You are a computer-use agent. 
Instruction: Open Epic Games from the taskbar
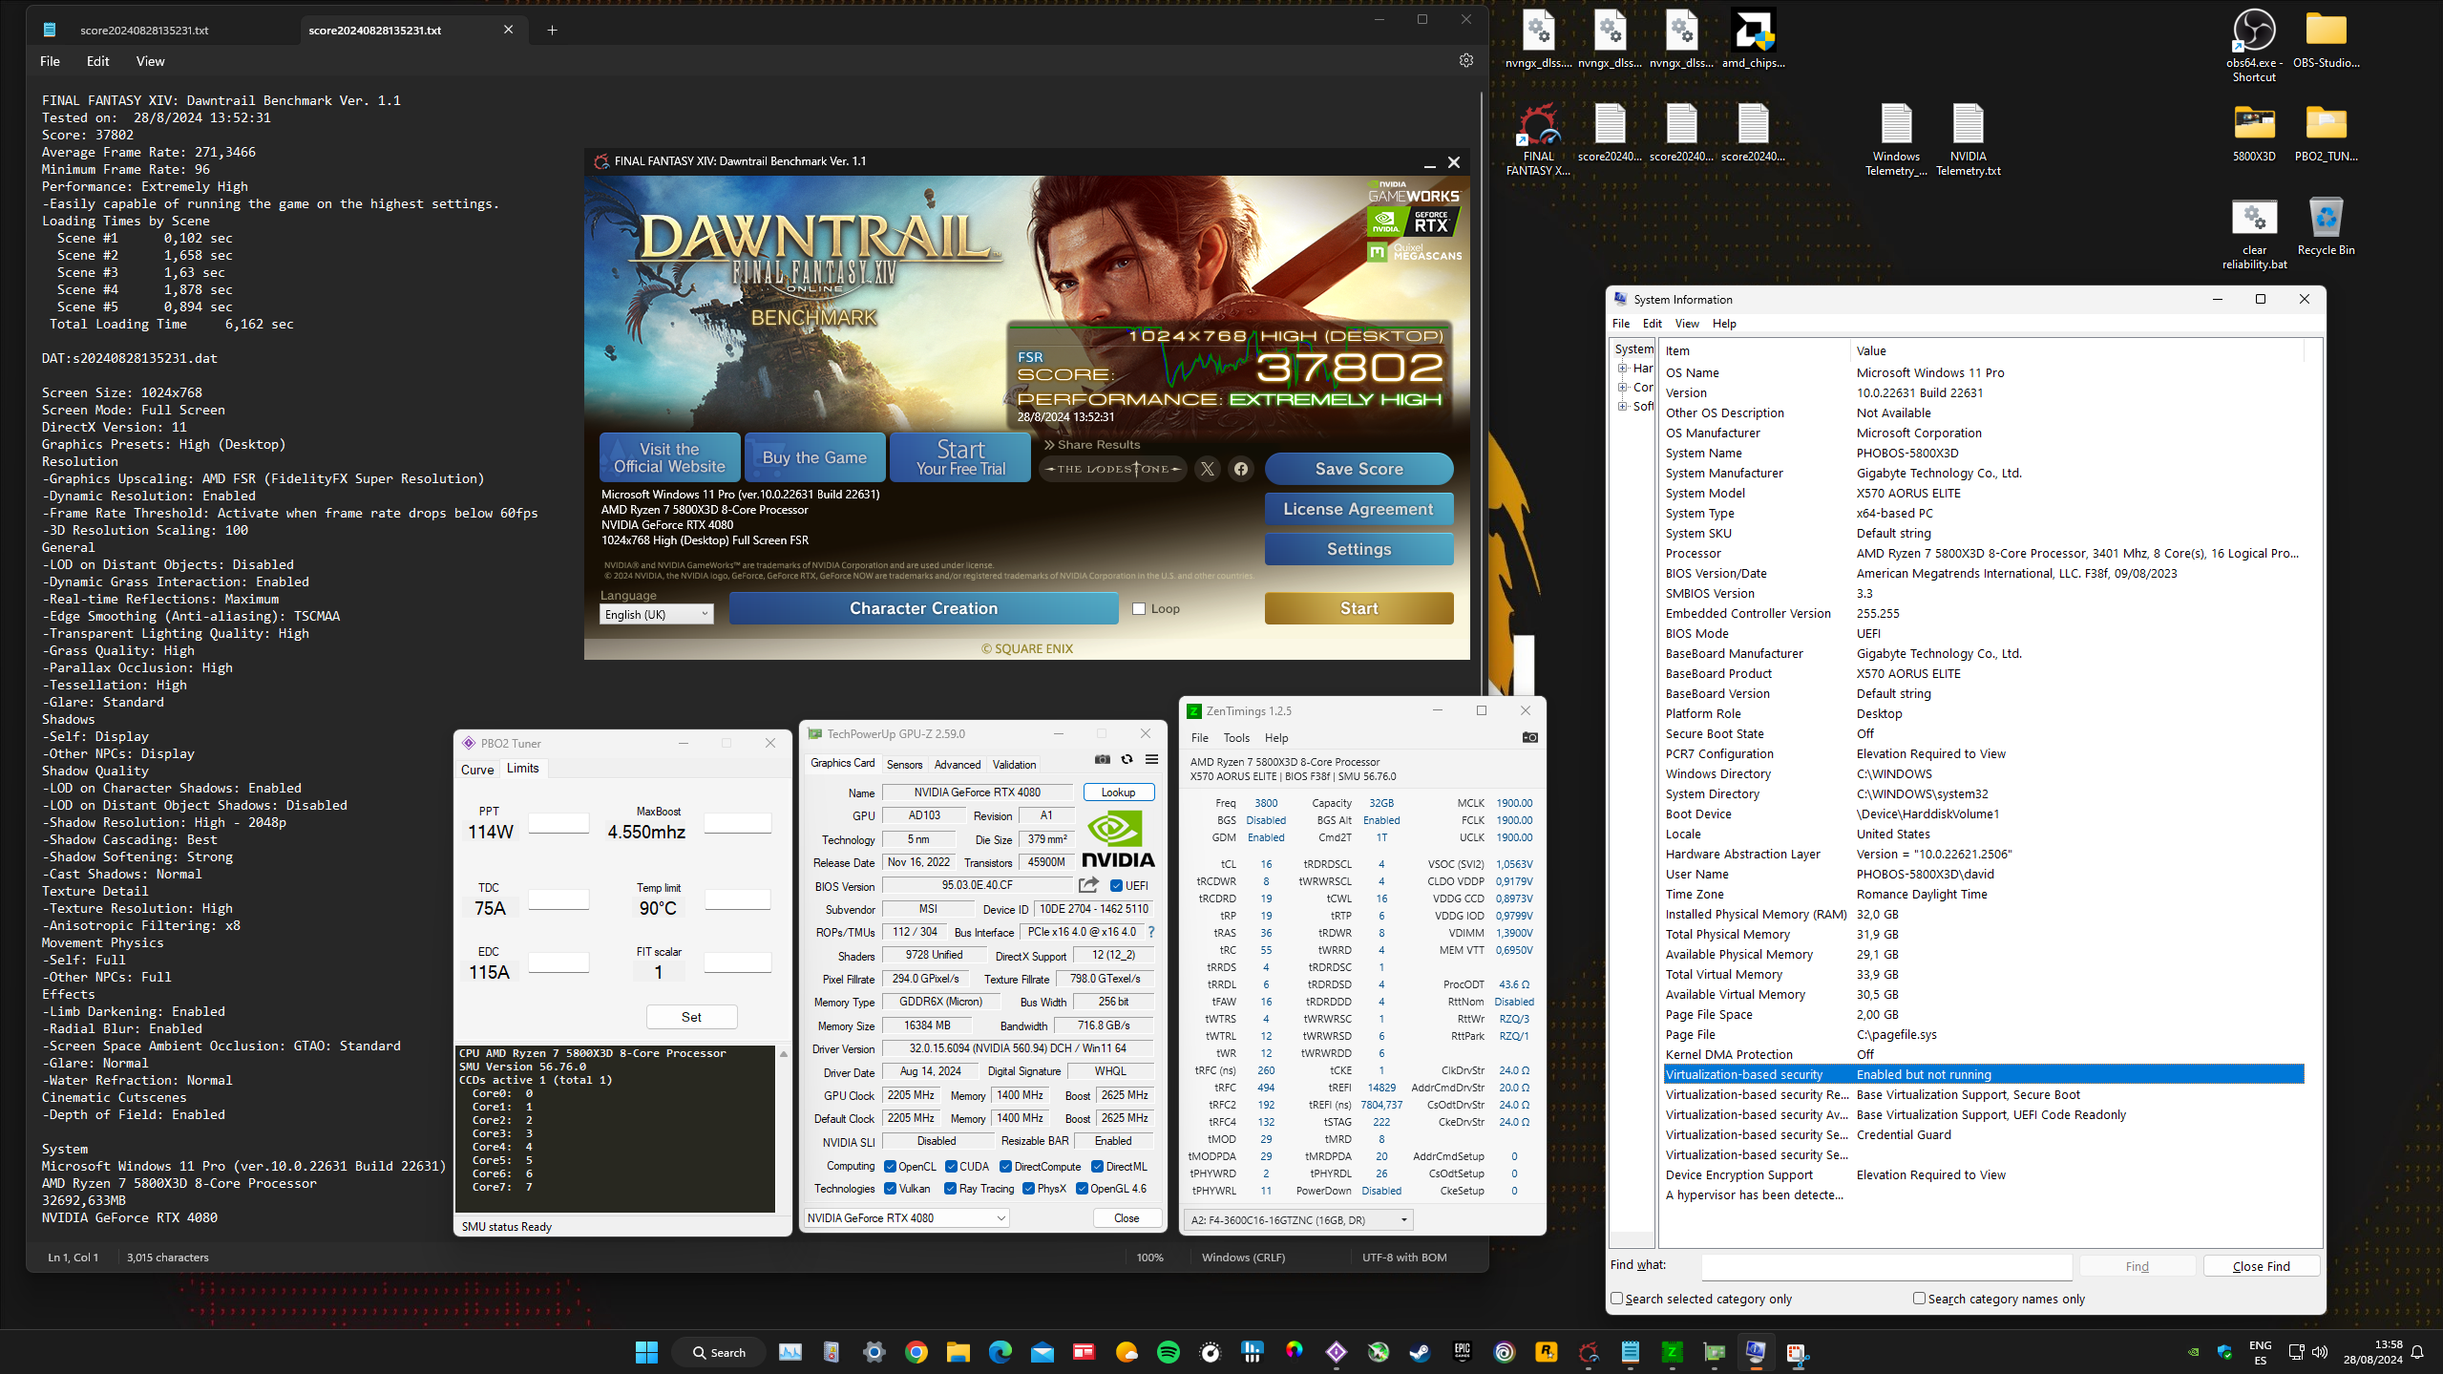click(x=1462, y=1352)
